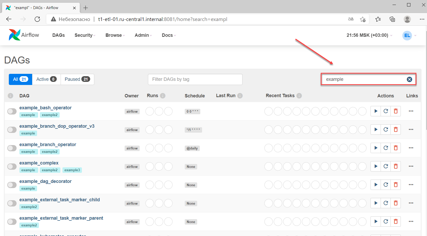Screen dimensions: 427x236
Task: Open the Browse dropdown menu
Action: 115,35
